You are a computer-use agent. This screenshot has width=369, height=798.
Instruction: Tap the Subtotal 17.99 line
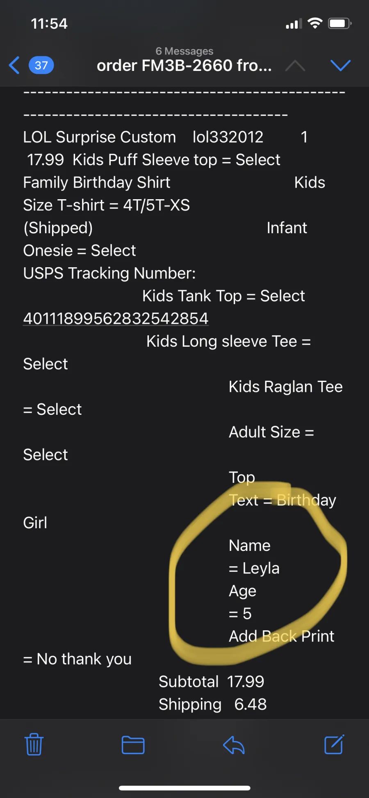coord(211,682)
